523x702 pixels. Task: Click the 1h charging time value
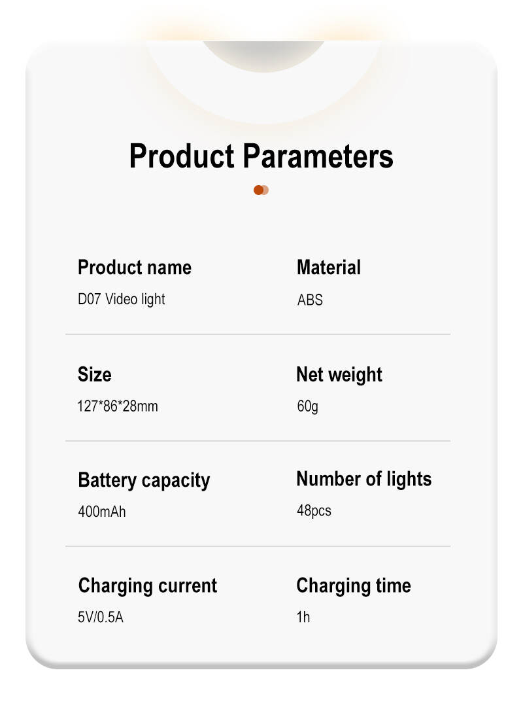point(303,617)
